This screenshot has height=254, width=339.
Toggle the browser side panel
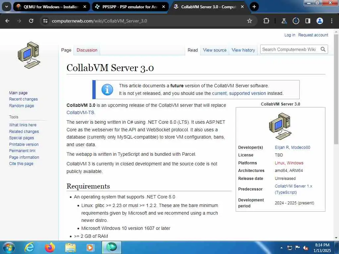308,21
